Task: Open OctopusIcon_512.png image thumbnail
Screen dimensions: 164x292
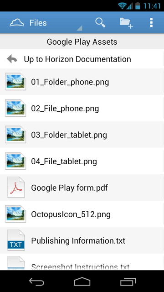Action: 15,214
